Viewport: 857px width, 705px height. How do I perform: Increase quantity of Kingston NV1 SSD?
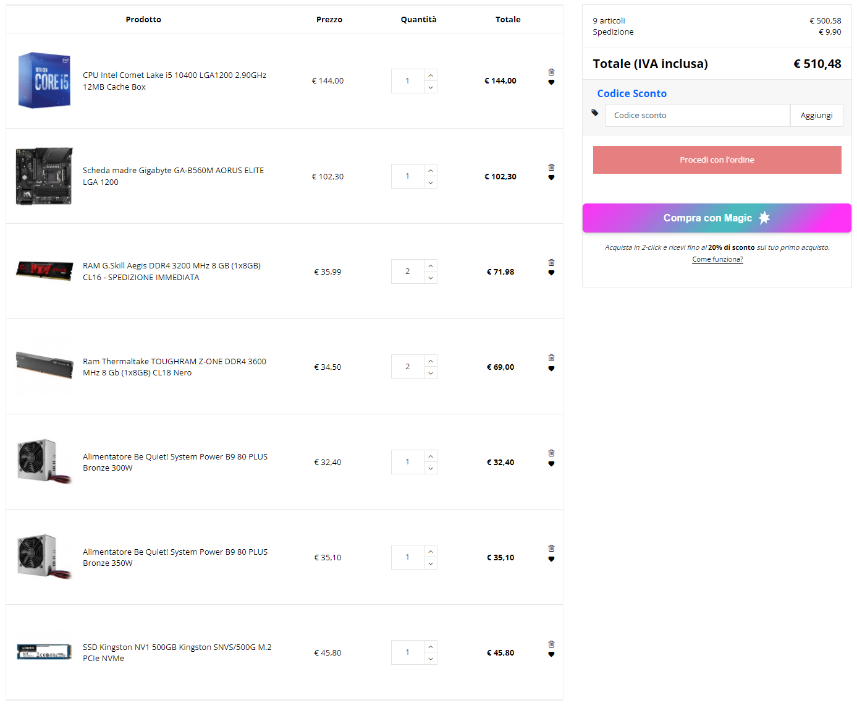tap(431, 646)
